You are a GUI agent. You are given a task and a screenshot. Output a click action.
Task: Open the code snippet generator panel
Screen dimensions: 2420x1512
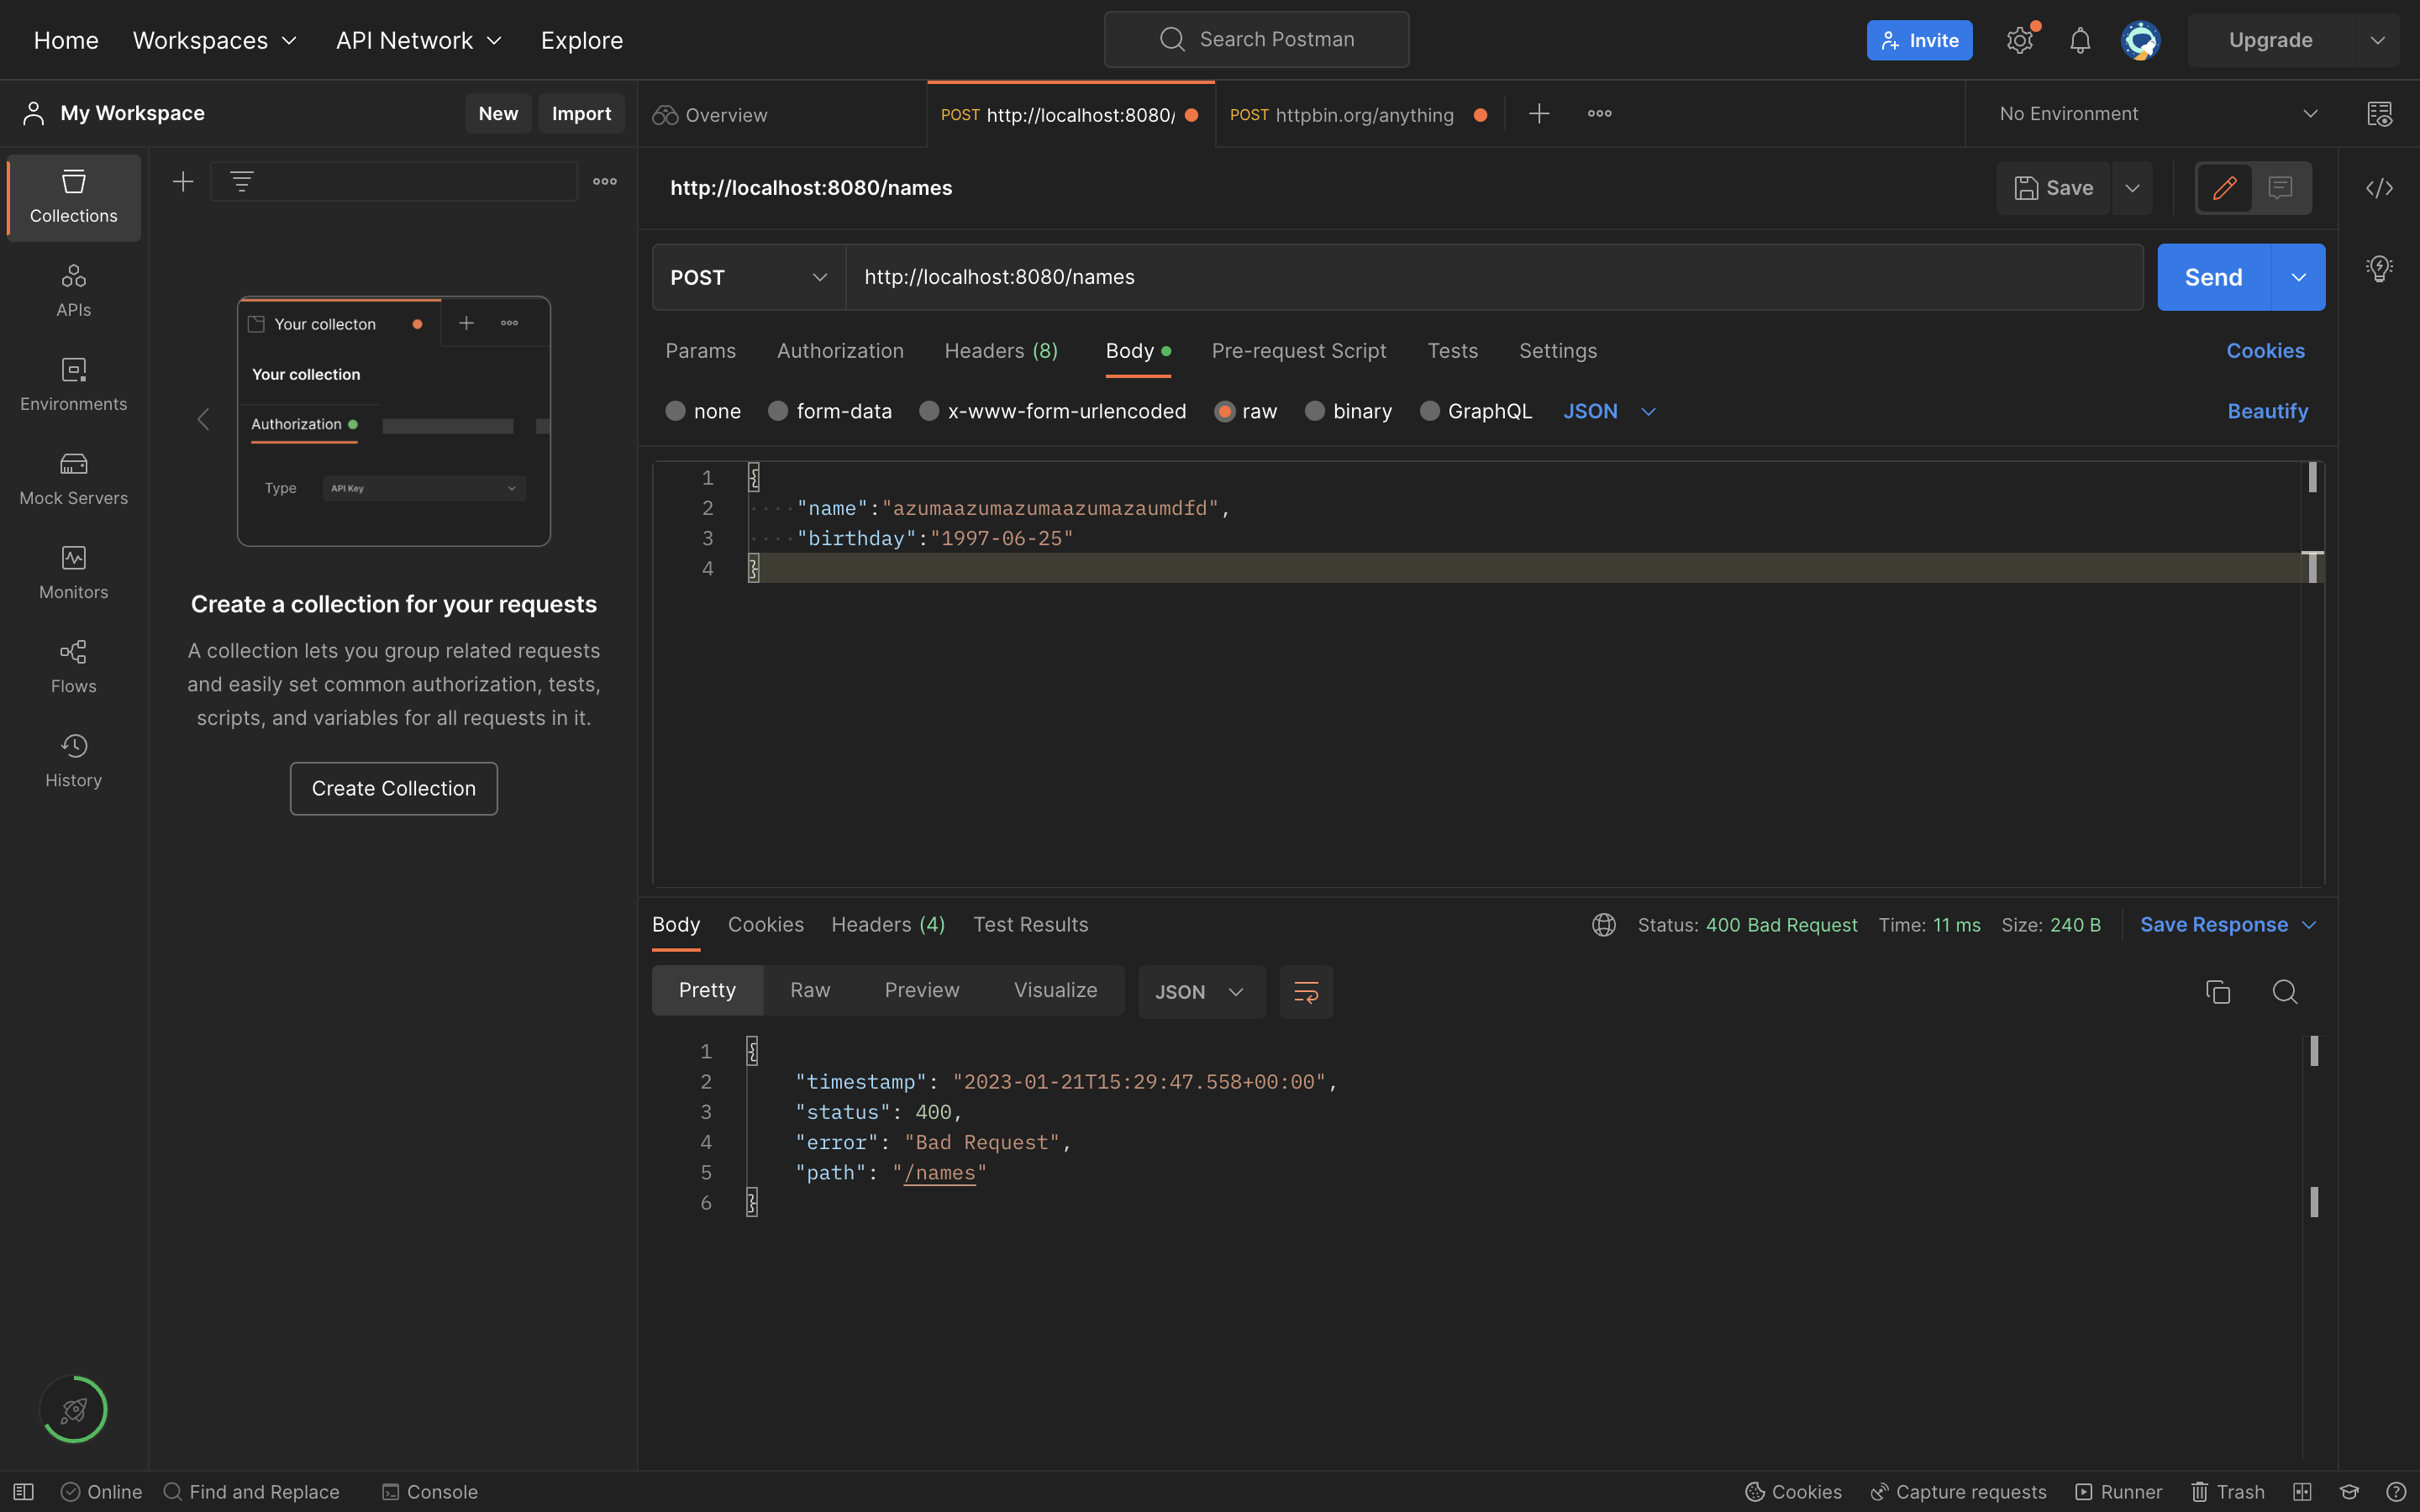2381,188
